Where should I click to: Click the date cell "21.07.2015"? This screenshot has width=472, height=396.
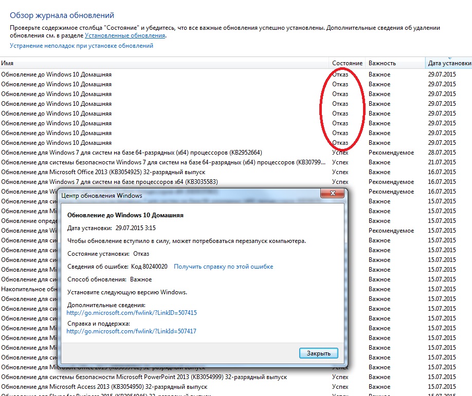[442, 162]
